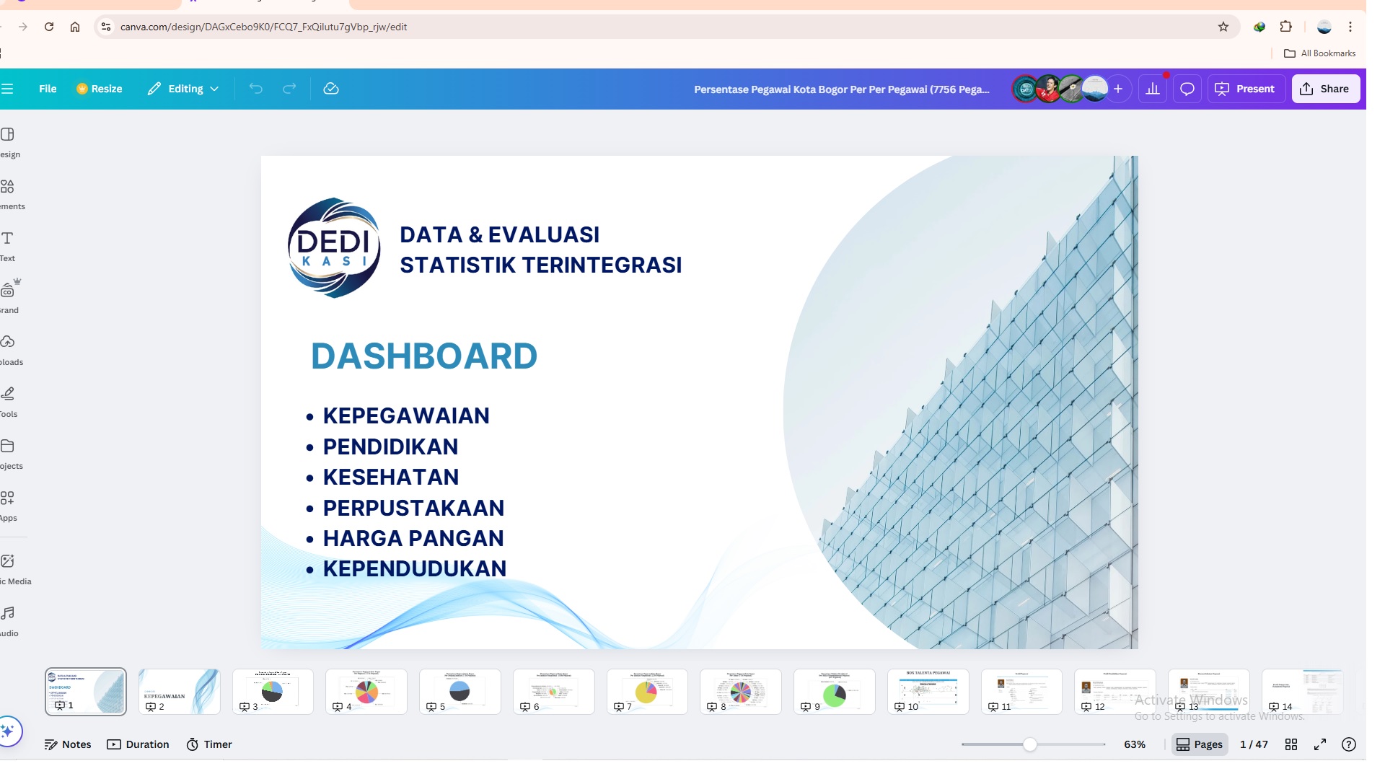
Task: Select page 5 thumbnail
Action: [x=460, y=691]
